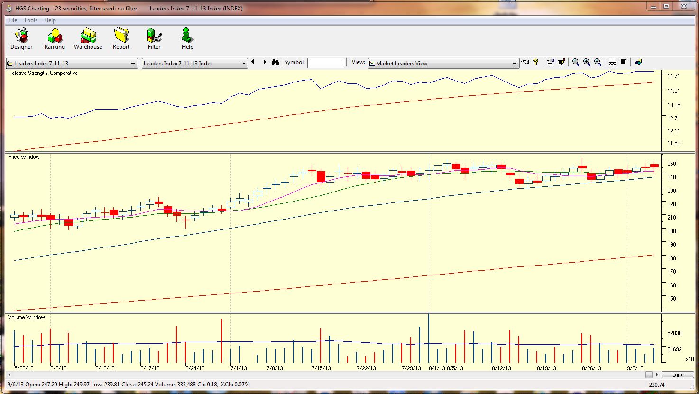
Task: Open the Ranking tool
Action: [x=55, y=39]
